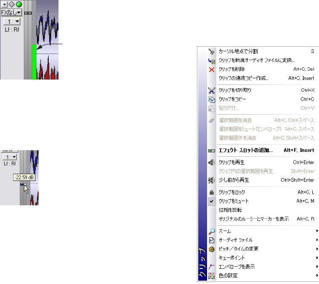Click the padlock icon for クリップをロック
Viewport: 319px width, 284px height.
coord(212,192)
